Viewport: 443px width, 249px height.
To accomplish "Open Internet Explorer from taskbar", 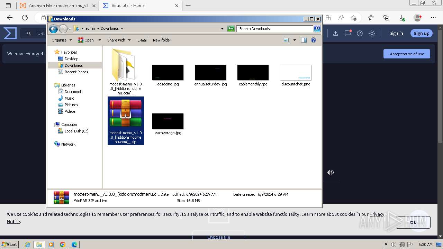I will [28, 245].
